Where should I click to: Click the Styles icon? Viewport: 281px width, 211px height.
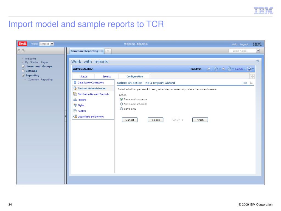click(75, 105)
